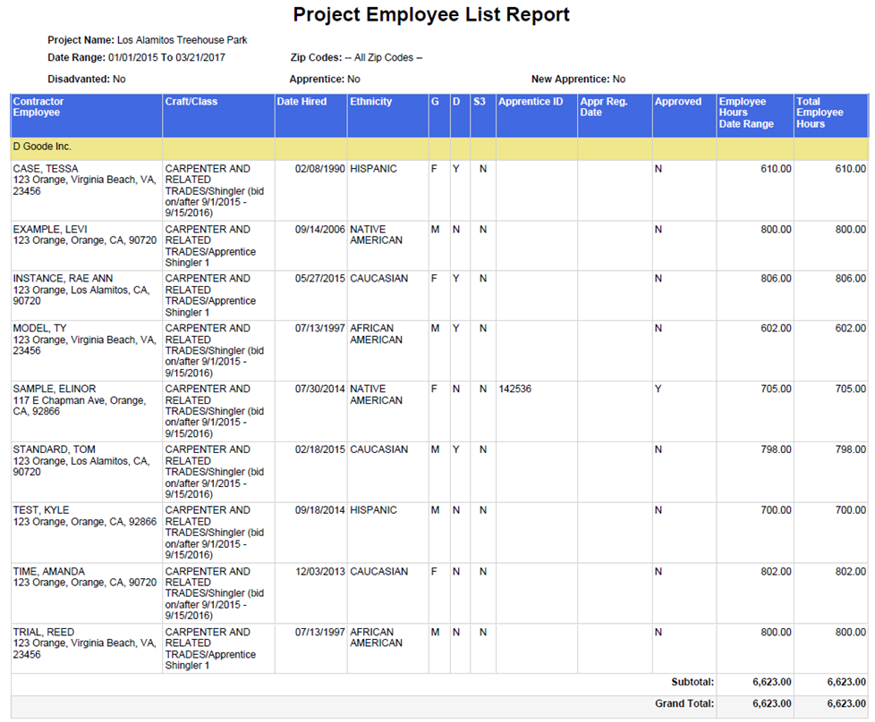Click ethnicity 'HISPANIC' for Case, Tessa

pos(373,168)
